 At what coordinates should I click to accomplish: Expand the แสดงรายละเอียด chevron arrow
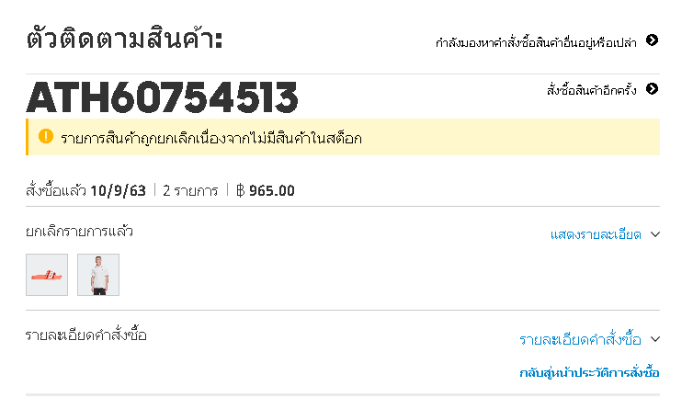654,234
